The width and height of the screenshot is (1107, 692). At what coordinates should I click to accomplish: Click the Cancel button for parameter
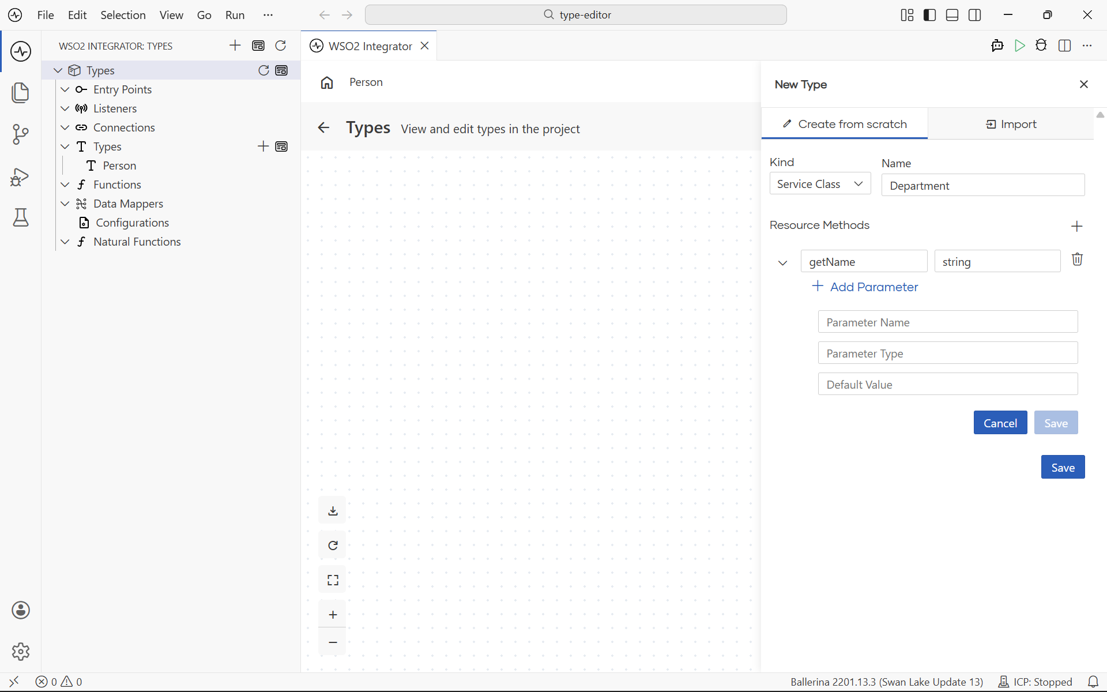click(1000, 423)
